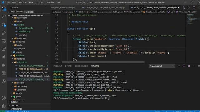Click the VS Code logo icon

[x=3, y=2]
